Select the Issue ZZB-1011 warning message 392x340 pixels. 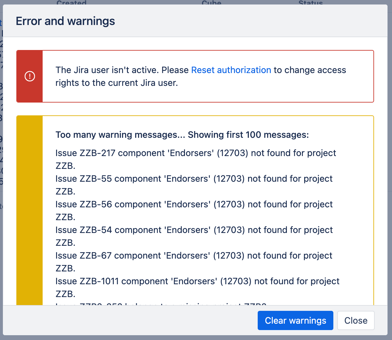(x=197, y=287)
